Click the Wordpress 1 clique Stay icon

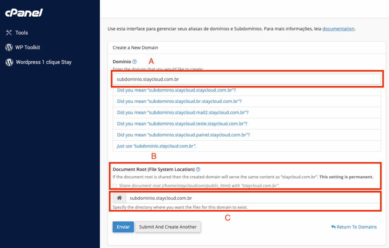[x=9, y=62]
